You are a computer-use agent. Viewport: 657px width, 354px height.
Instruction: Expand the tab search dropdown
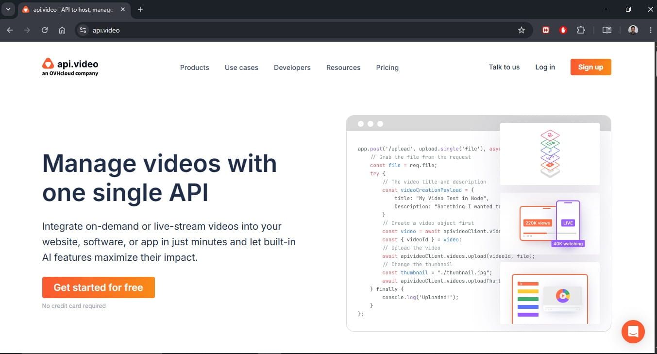coord(8,9)
